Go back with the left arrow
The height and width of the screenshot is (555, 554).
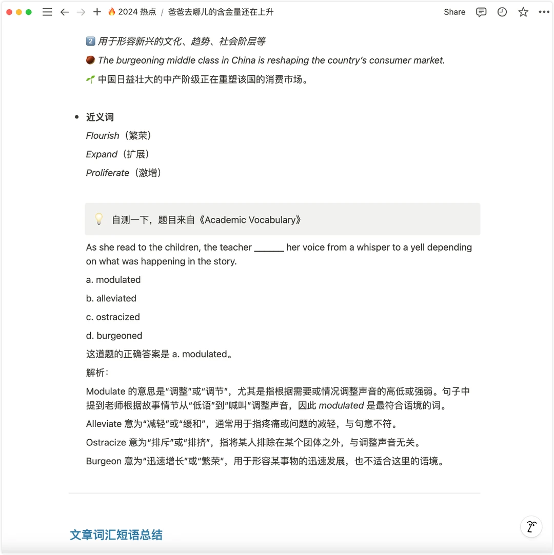[65, 12]
